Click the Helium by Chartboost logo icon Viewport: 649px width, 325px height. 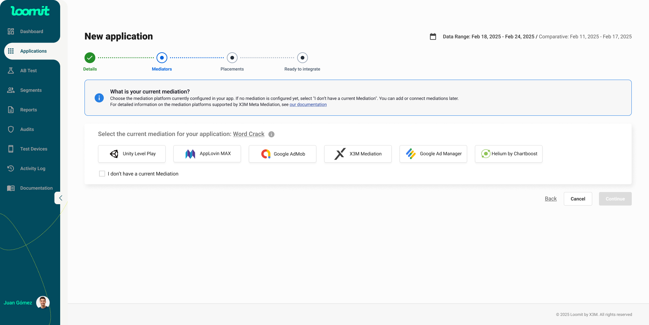[x=486, y=154]
